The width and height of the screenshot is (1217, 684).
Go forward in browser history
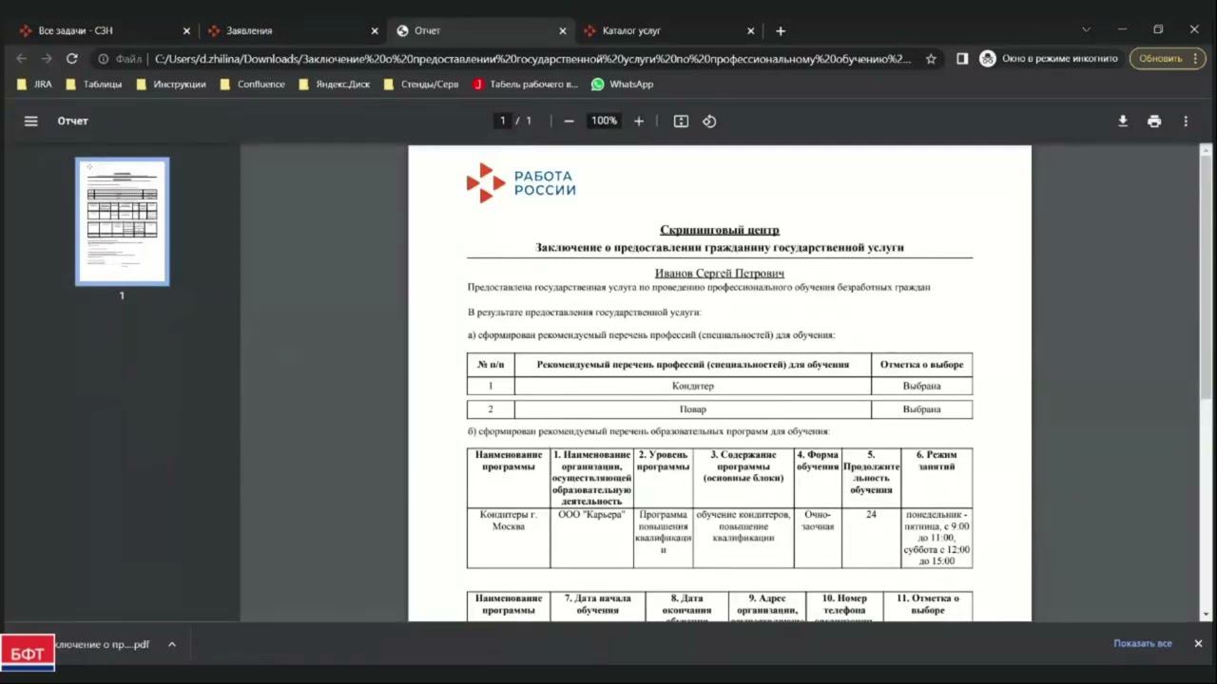[47, 59]
